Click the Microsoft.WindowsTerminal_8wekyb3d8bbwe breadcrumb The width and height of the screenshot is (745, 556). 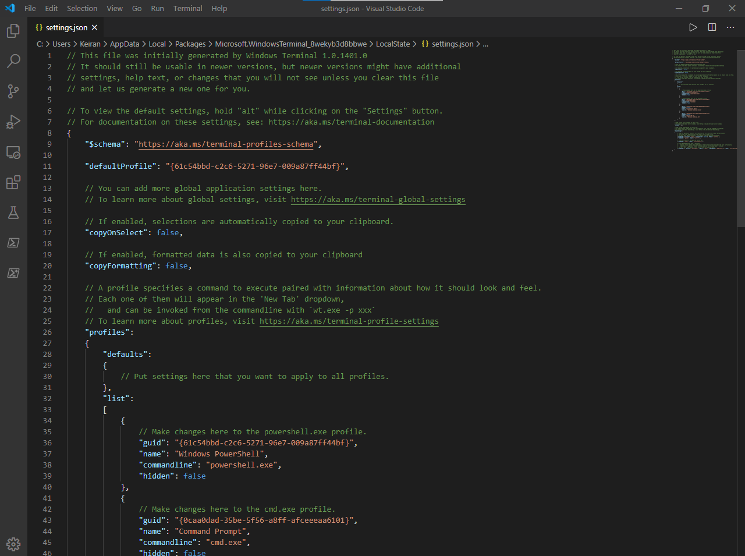291,44
